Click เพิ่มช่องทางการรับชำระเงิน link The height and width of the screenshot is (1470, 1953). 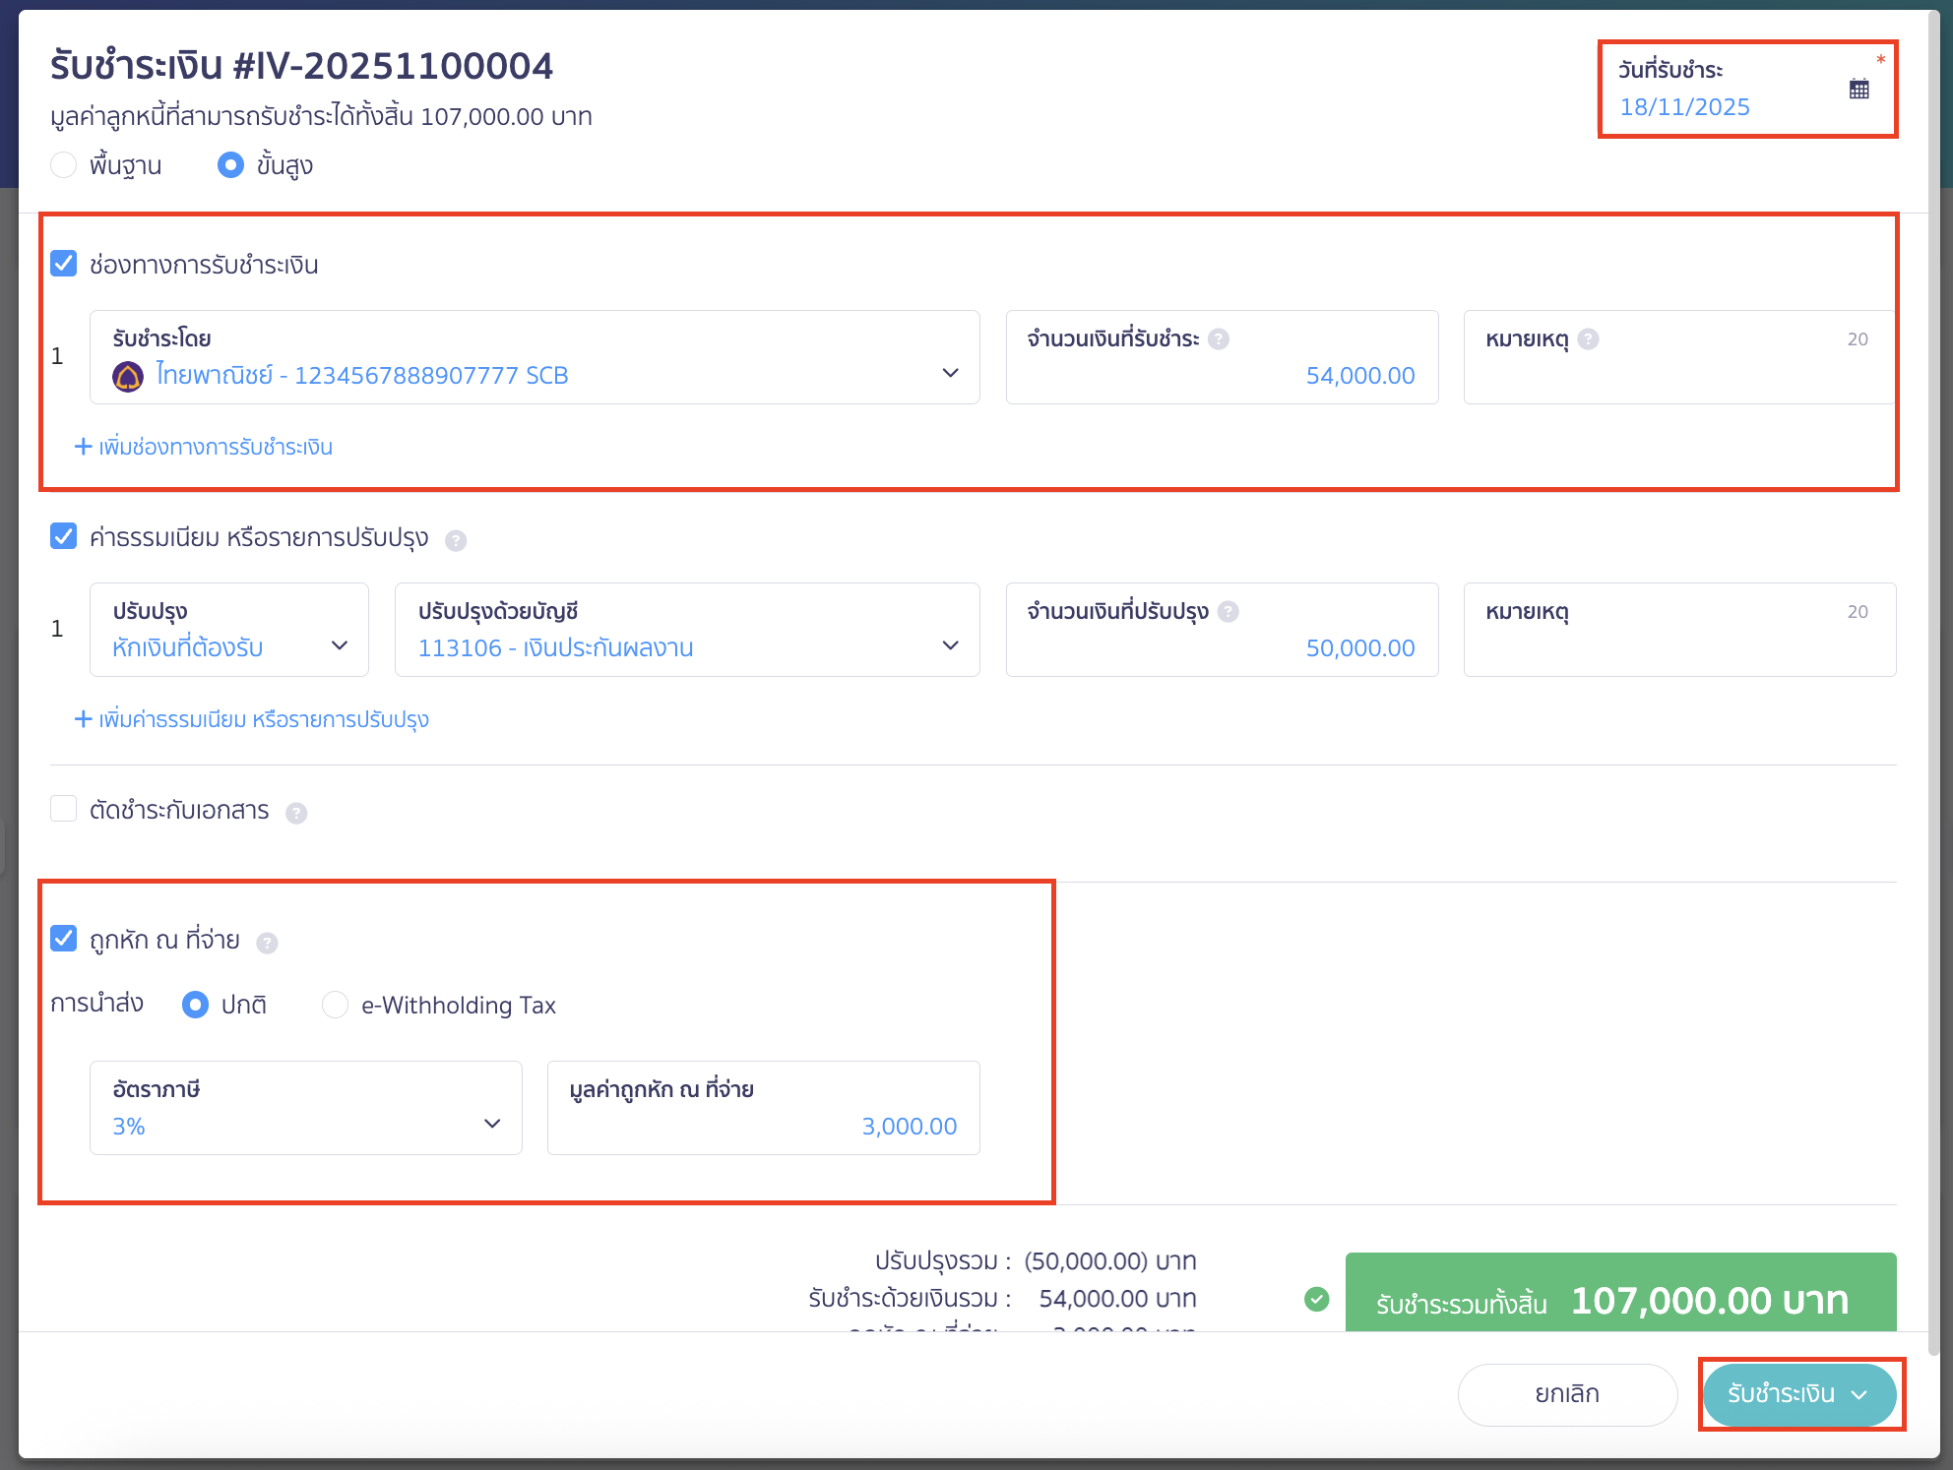tap(204, 447)
